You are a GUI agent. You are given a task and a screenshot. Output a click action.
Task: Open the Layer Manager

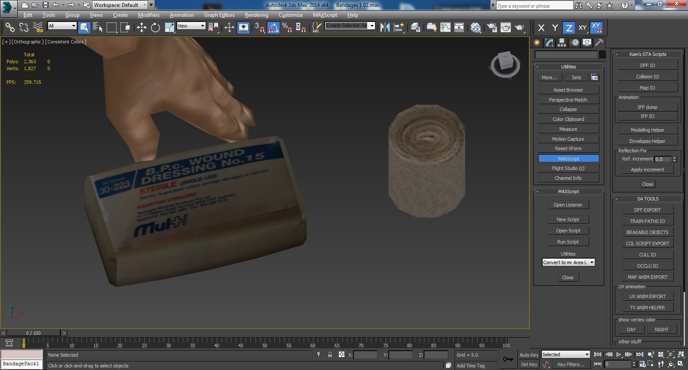point(415,28)
